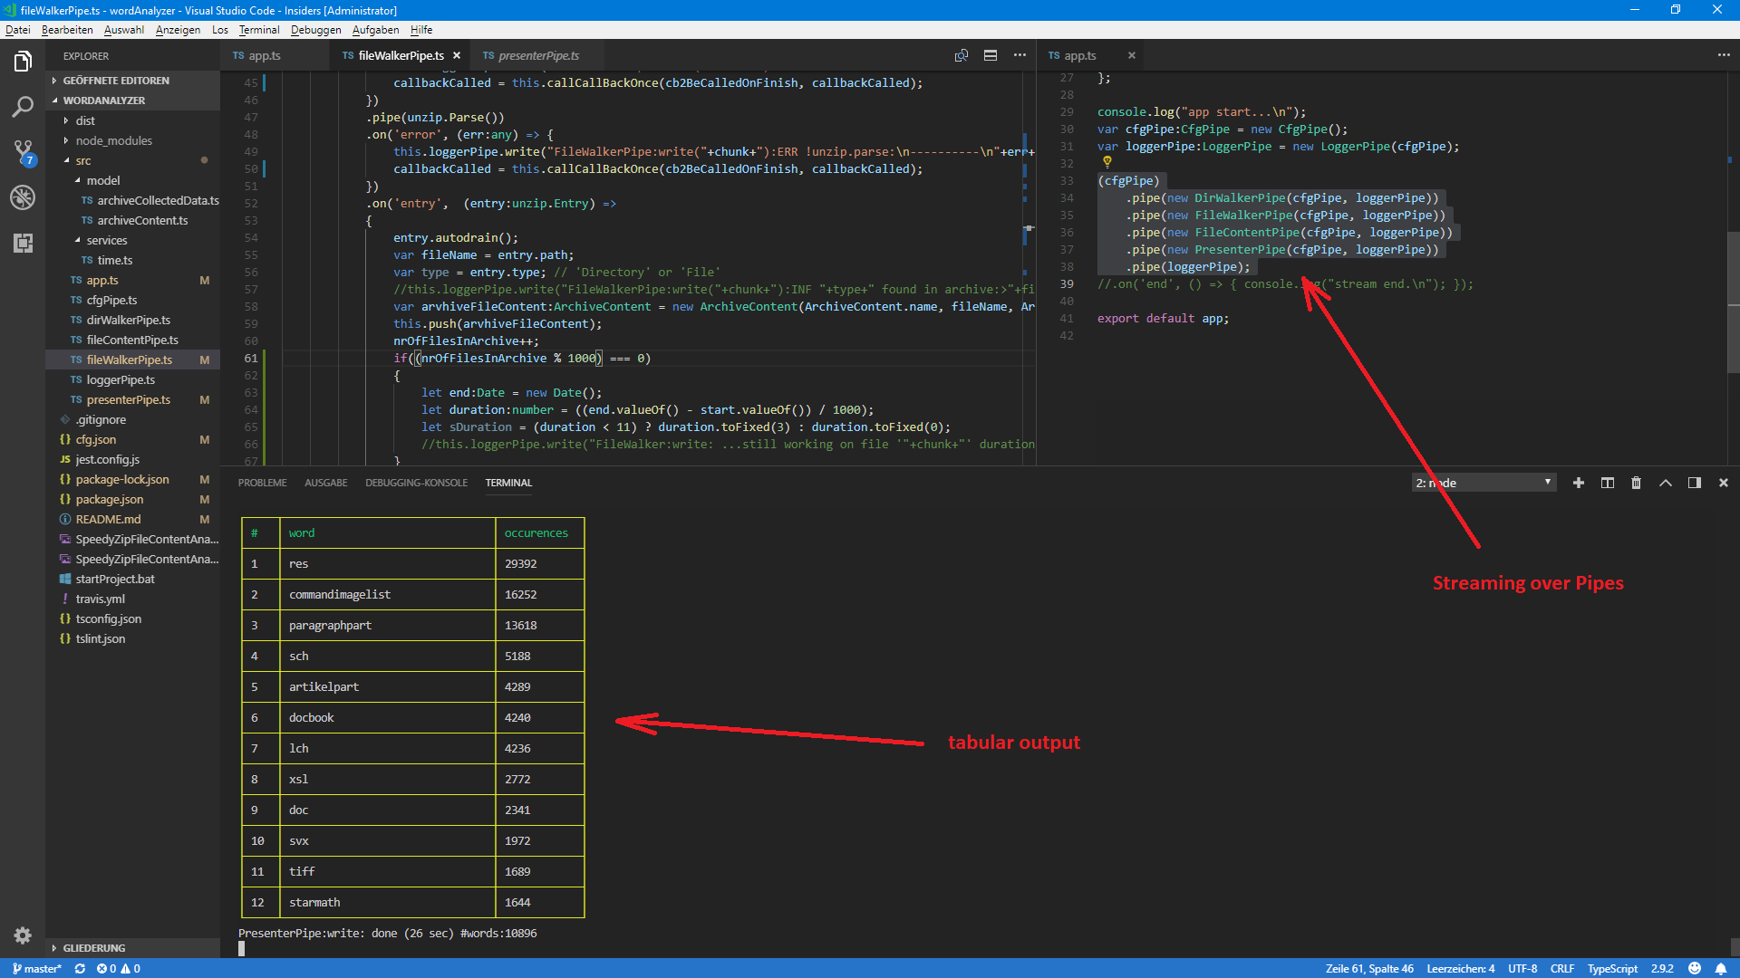This screenshot has height=978, width=1740.
Task: Open the Manage gear icon
Action: click(23, 935)
